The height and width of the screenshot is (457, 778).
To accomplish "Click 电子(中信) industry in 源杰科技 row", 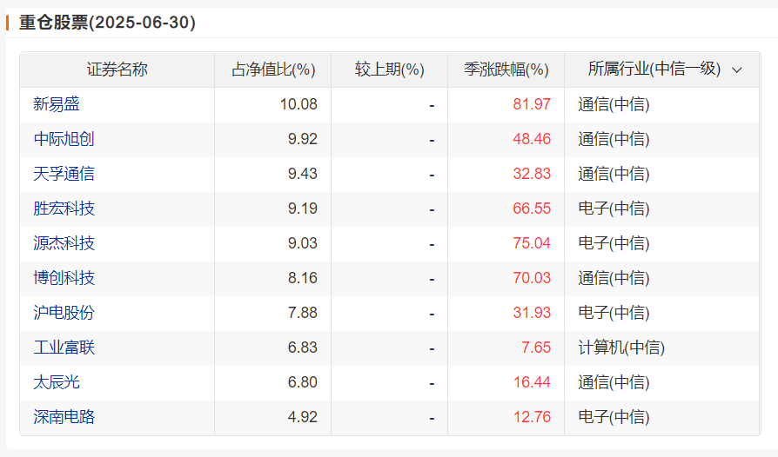I will (614, 243).
